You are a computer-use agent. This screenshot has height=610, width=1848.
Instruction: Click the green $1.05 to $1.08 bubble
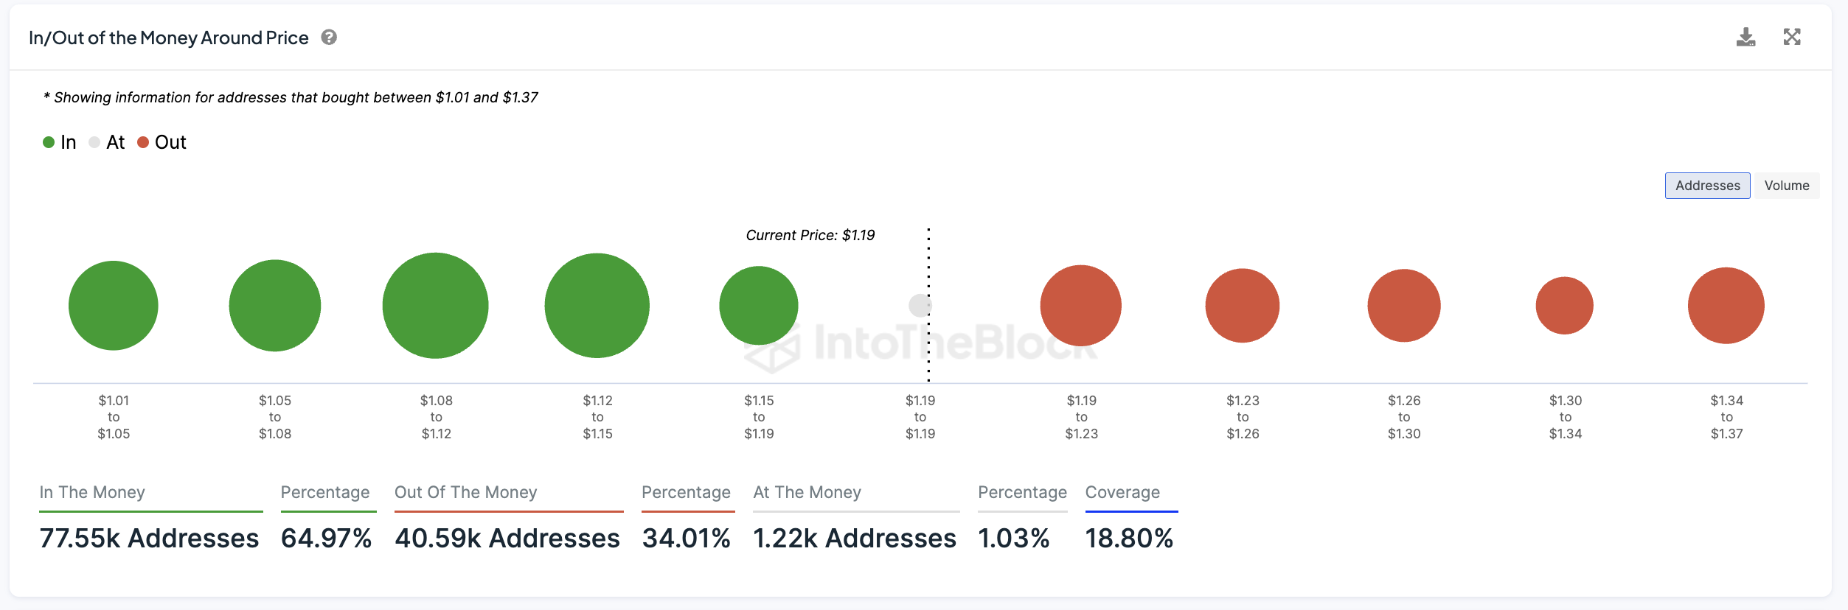(x=275, y=305)
